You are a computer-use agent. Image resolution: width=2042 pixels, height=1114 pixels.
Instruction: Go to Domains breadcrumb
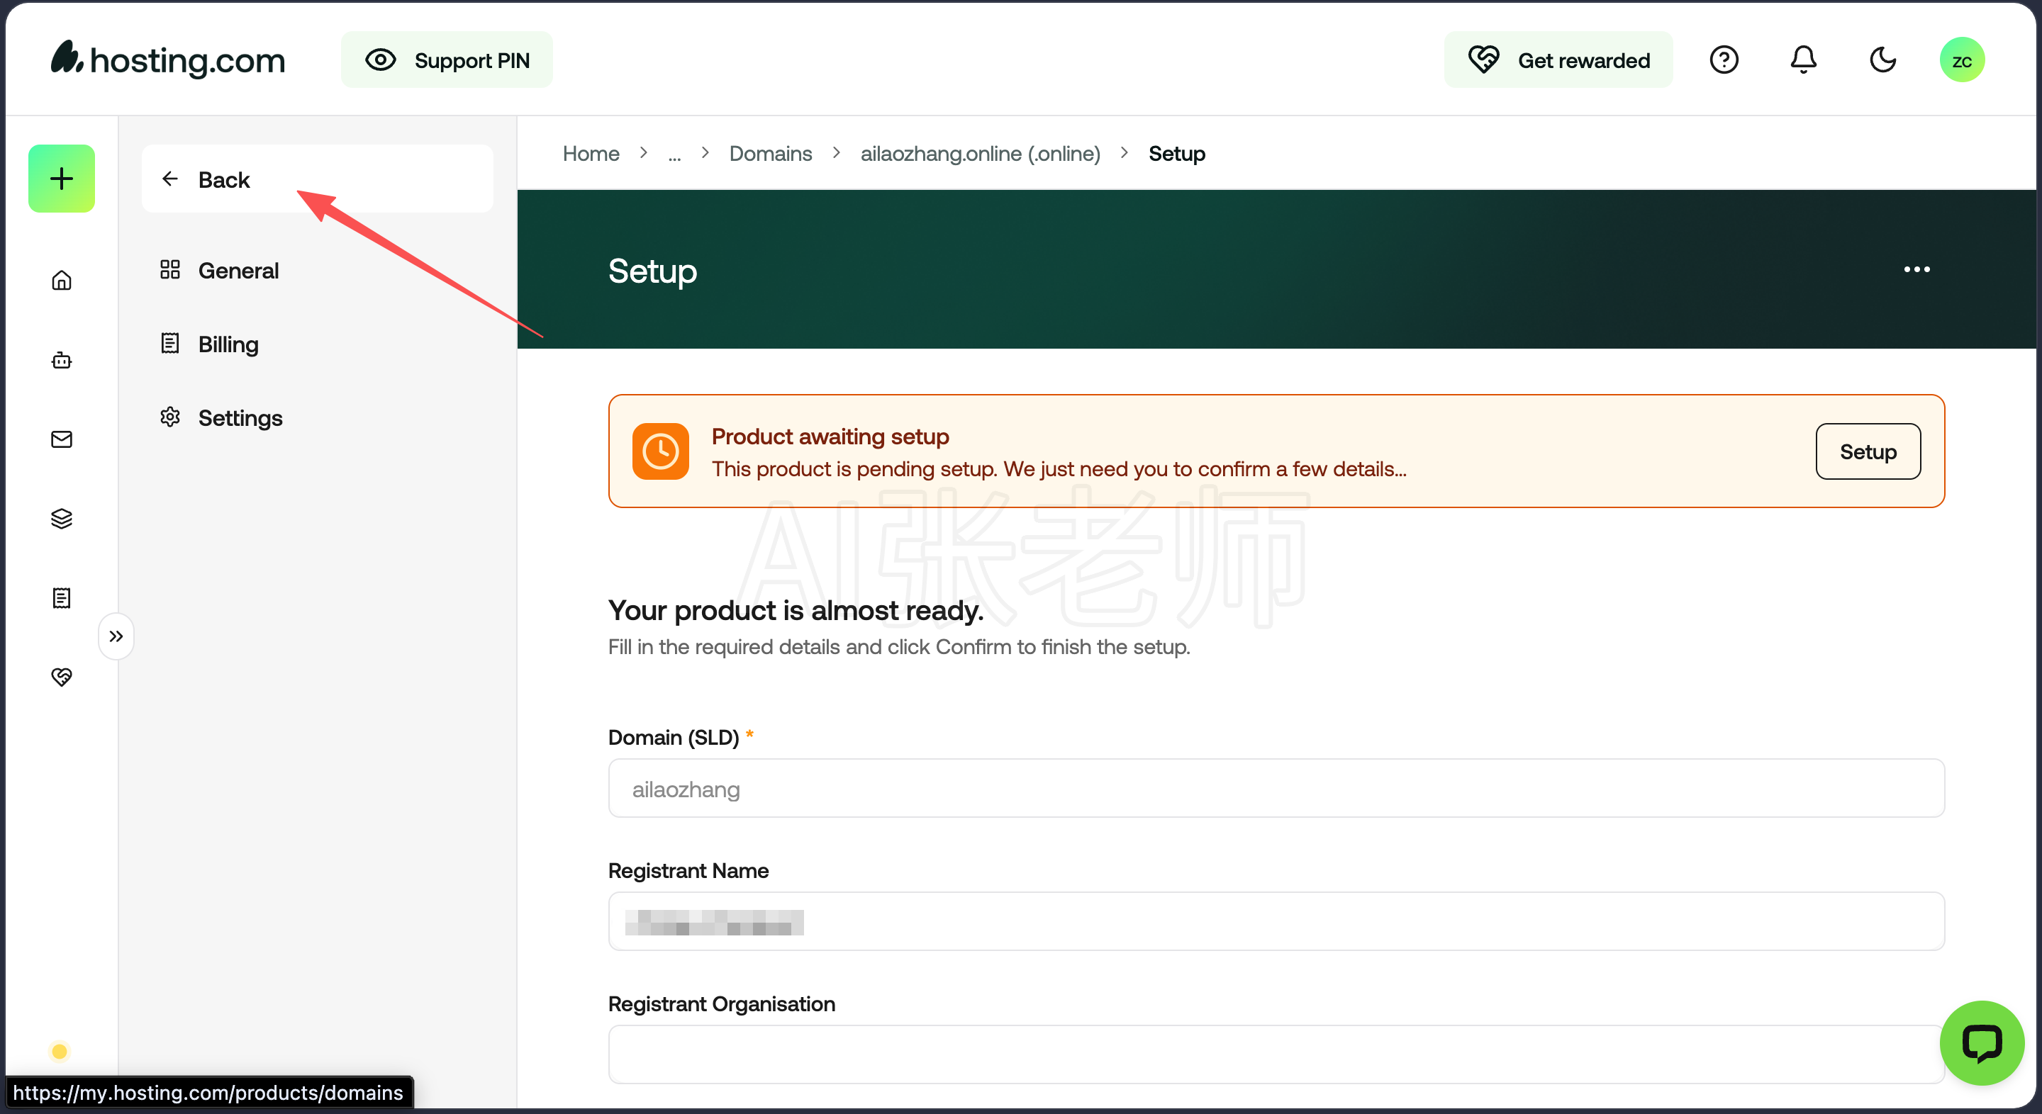(771, 153)
